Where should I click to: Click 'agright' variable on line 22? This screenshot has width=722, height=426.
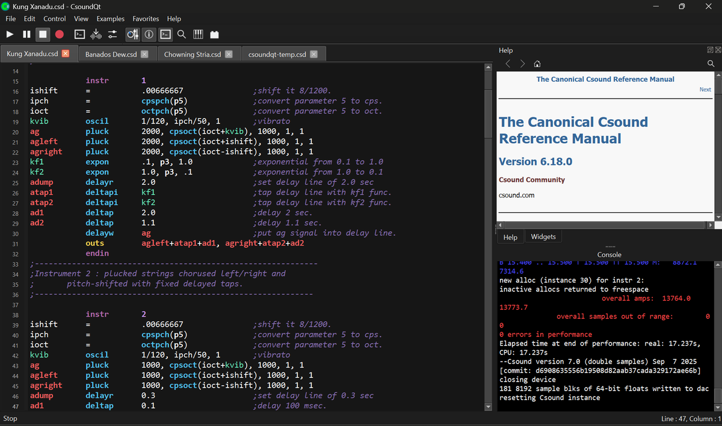point(46,152)
